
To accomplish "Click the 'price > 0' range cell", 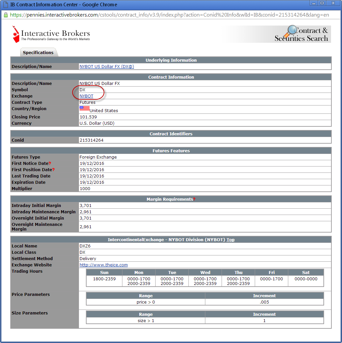I will pyautogui.click(x=146, y=302).
